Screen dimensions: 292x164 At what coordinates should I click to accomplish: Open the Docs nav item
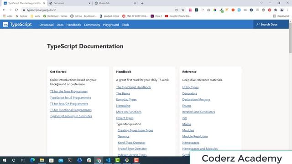click(60, 25)
